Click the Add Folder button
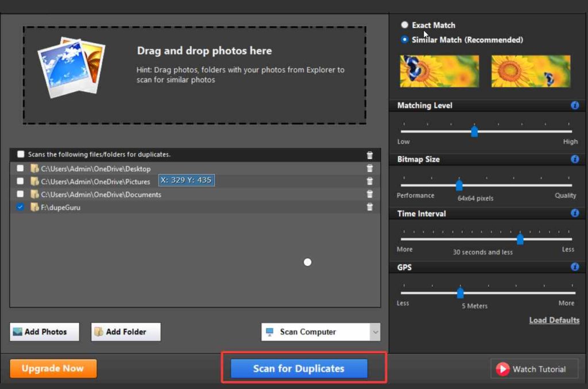 [x=126, y=332]
